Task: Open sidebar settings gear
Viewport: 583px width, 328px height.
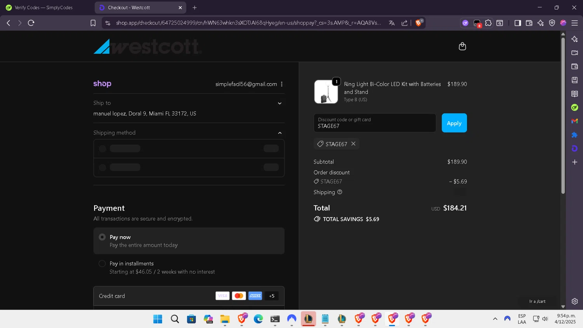Action: tap(574, 301)
